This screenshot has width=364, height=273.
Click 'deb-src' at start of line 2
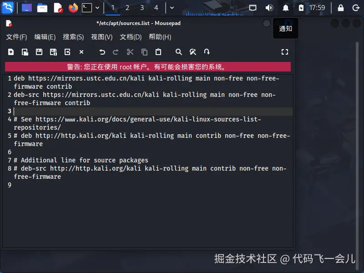[26, 95]
